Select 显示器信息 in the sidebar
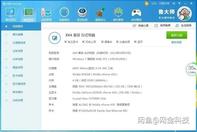This screenshot has width=197, height=132. point(21,84)
